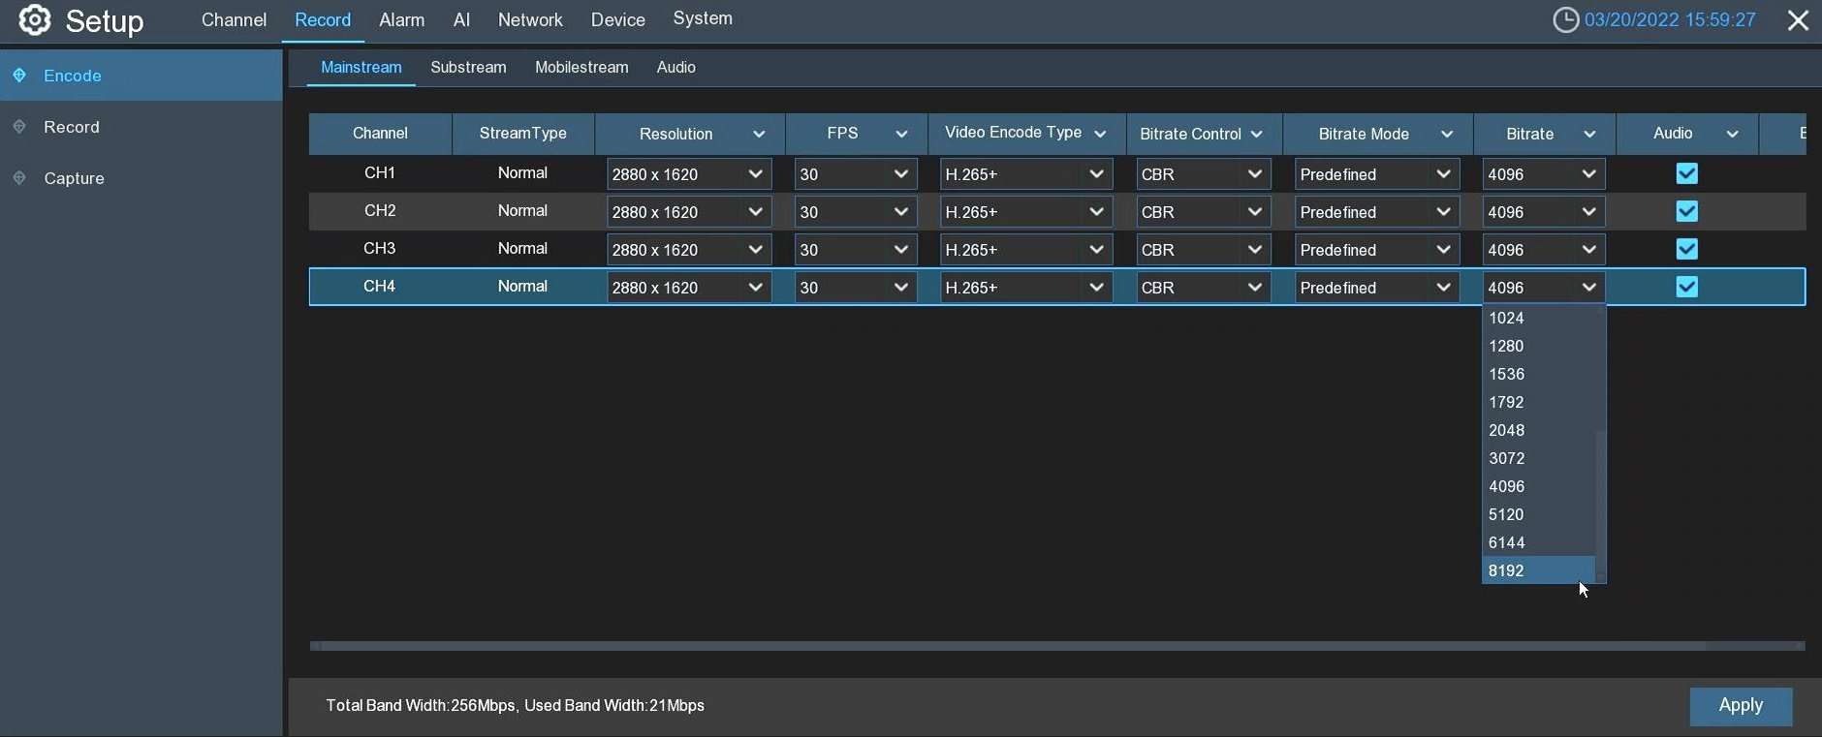Screen dimensions: 1822x737
Task: Open CH2 FPS dropdown
Action: [x=856, y=212]
